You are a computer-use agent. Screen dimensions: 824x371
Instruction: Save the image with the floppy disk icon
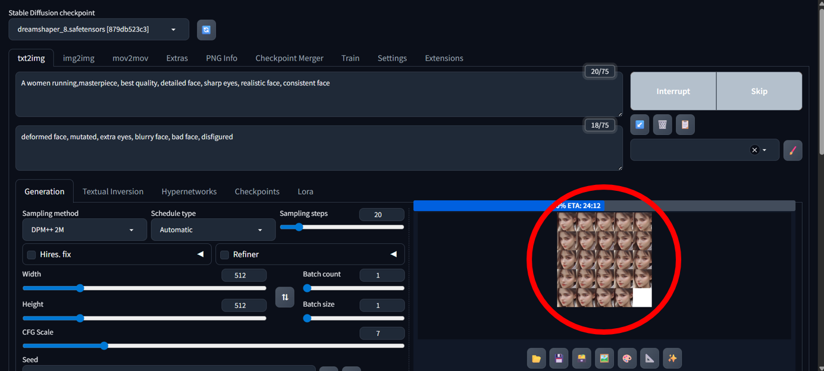559,359
